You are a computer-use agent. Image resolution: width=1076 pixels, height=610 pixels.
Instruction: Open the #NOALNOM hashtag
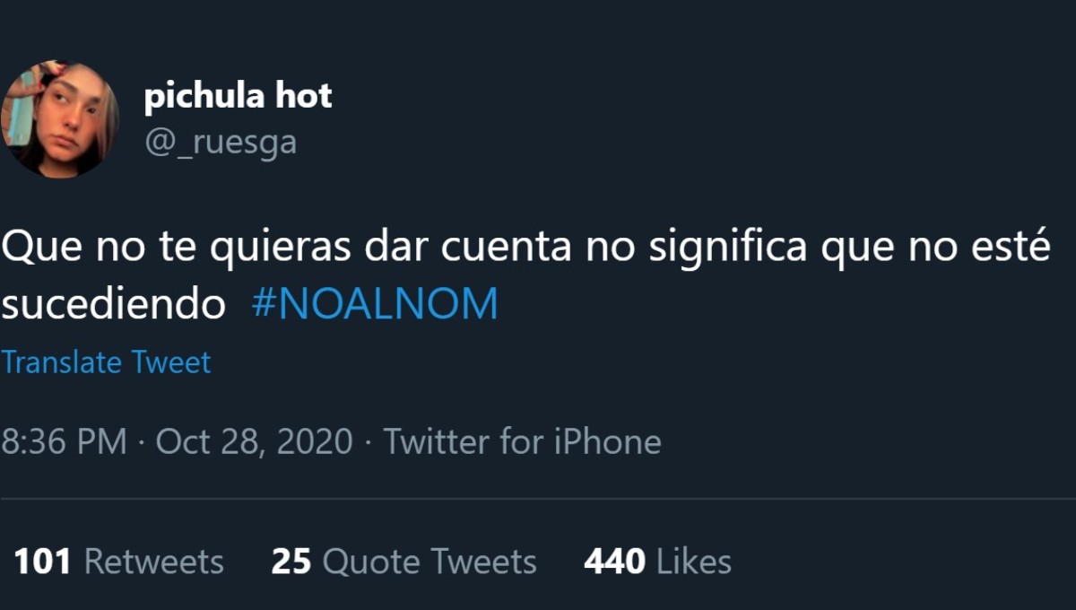click(x=375, y=305)
